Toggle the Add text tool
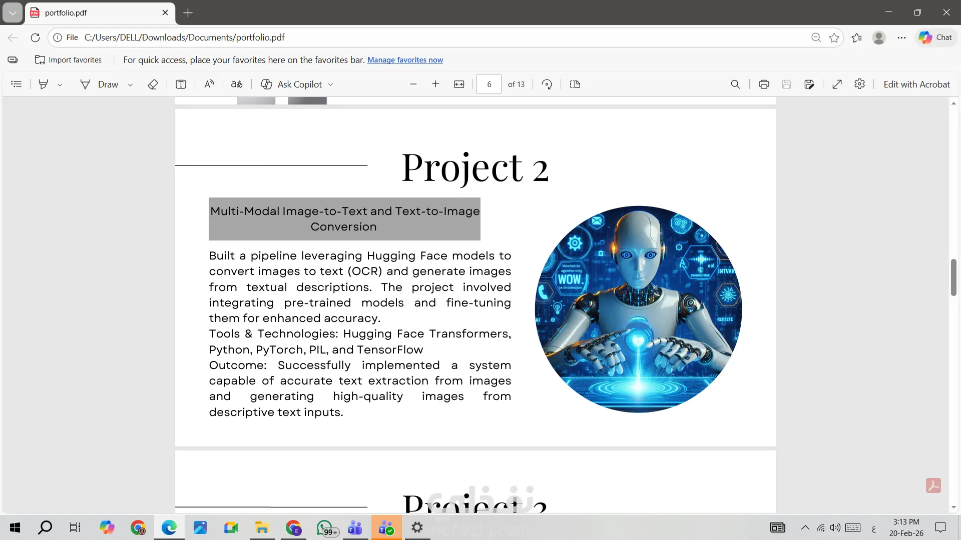Viewport: 961px width, 540px height. tap(181, 84)
